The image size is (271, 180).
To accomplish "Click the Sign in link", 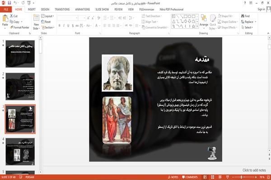I will (x=261, y=9).
